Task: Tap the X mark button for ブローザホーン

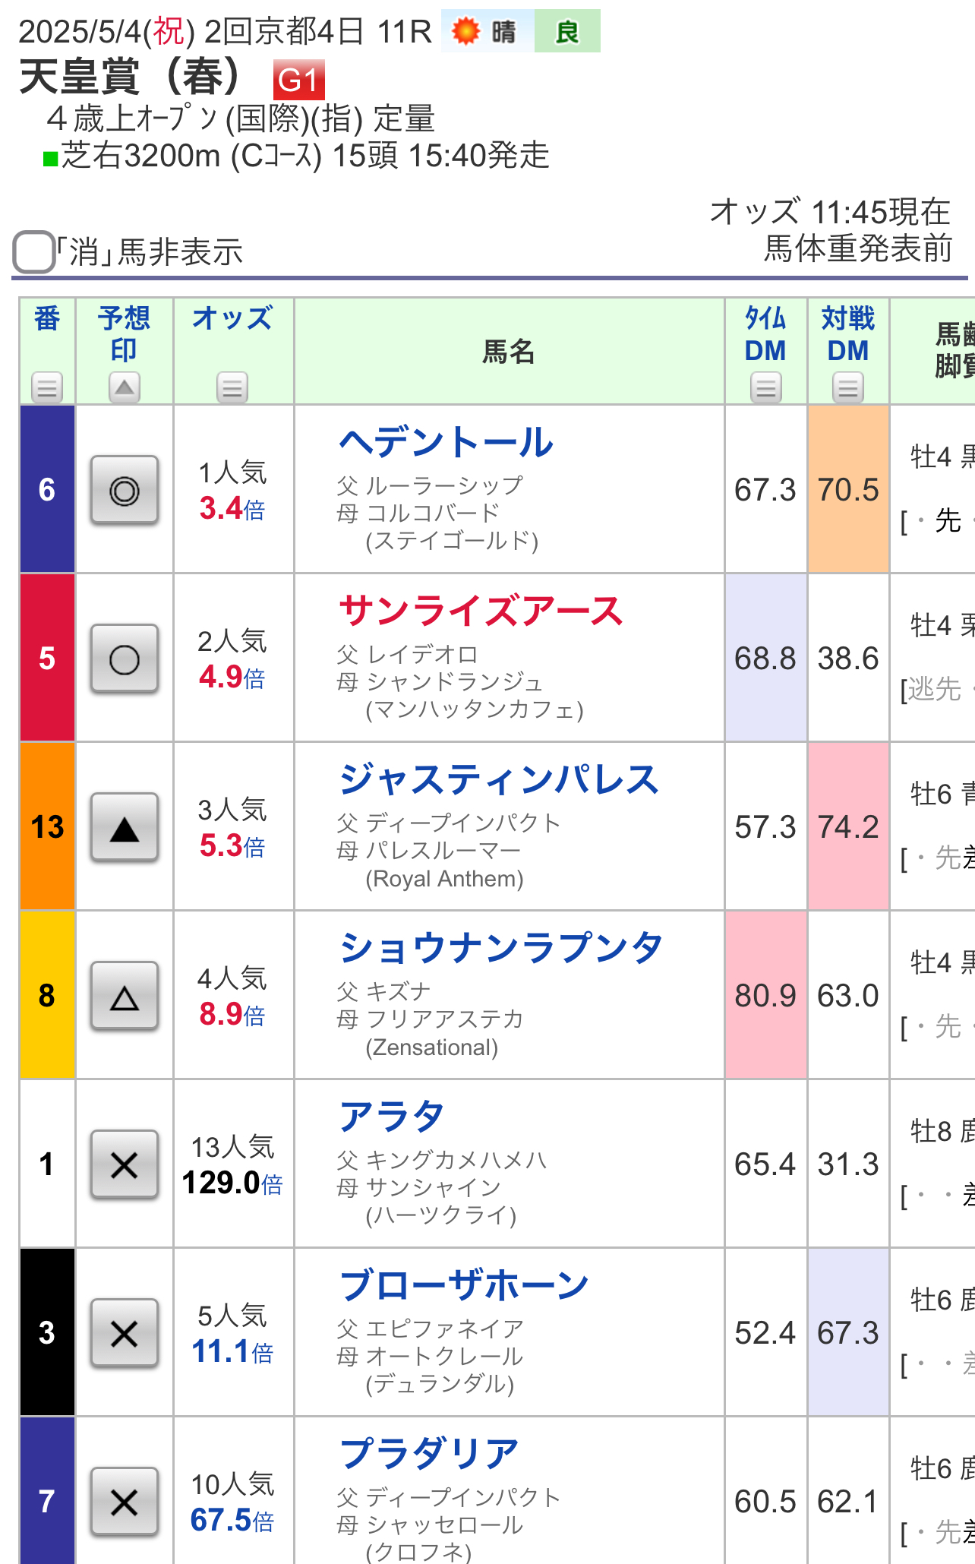Action: tap(125, 1333)
